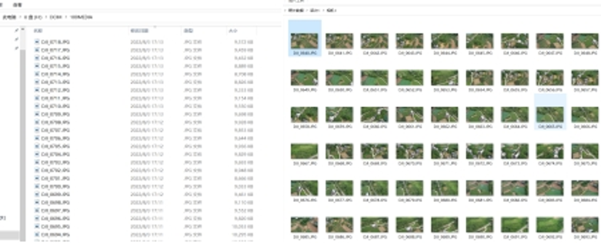The width and height of the screenshot is (601, 243).
Task: Click the topmost pin icon in navigation pane
Action: [x=16, y=29]
